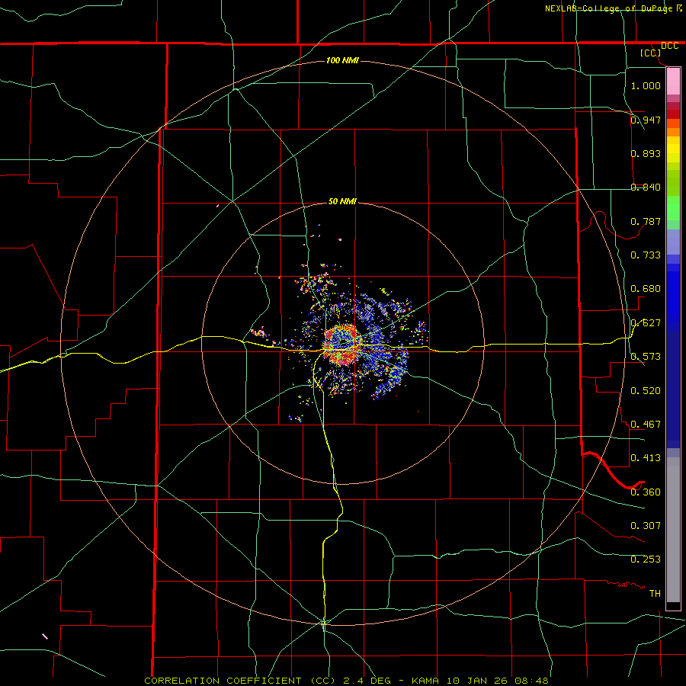Click the KAMA radar site identifier
This screenshot has width=686, height=686.
point(425,681)
